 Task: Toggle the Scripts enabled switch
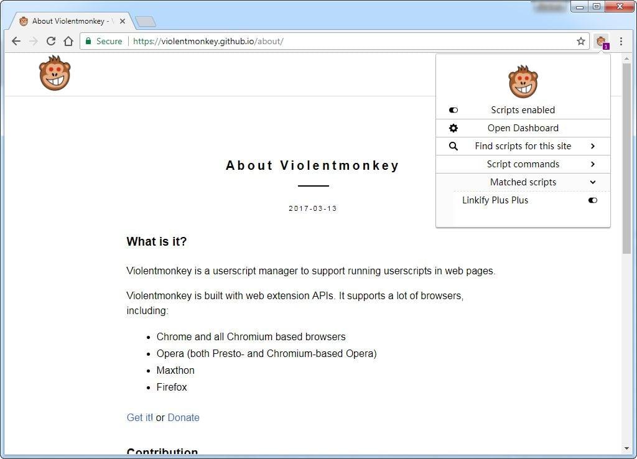click(x=453, y=110)
